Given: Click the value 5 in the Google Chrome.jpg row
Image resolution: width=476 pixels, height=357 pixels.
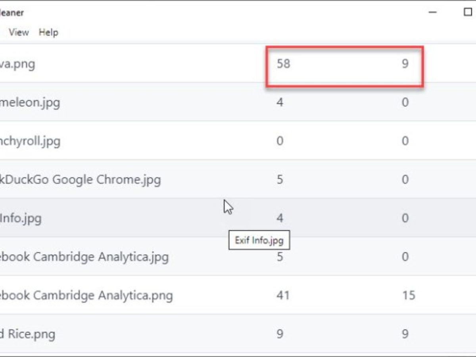Looking at the screenshot, I should tap(280, 180).
